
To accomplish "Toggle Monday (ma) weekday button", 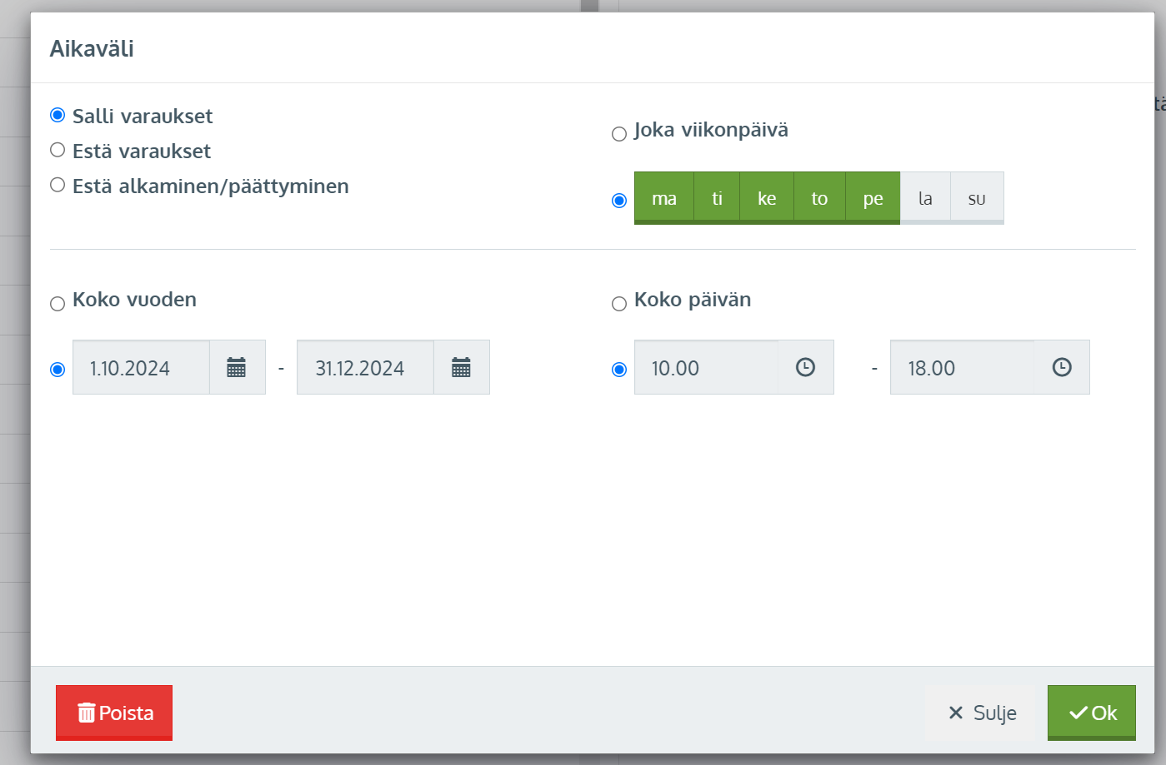I will pos(664,198).
